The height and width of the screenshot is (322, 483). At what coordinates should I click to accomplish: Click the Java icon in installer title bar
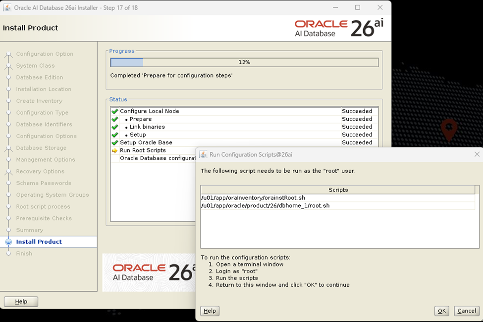coord(7,7)
